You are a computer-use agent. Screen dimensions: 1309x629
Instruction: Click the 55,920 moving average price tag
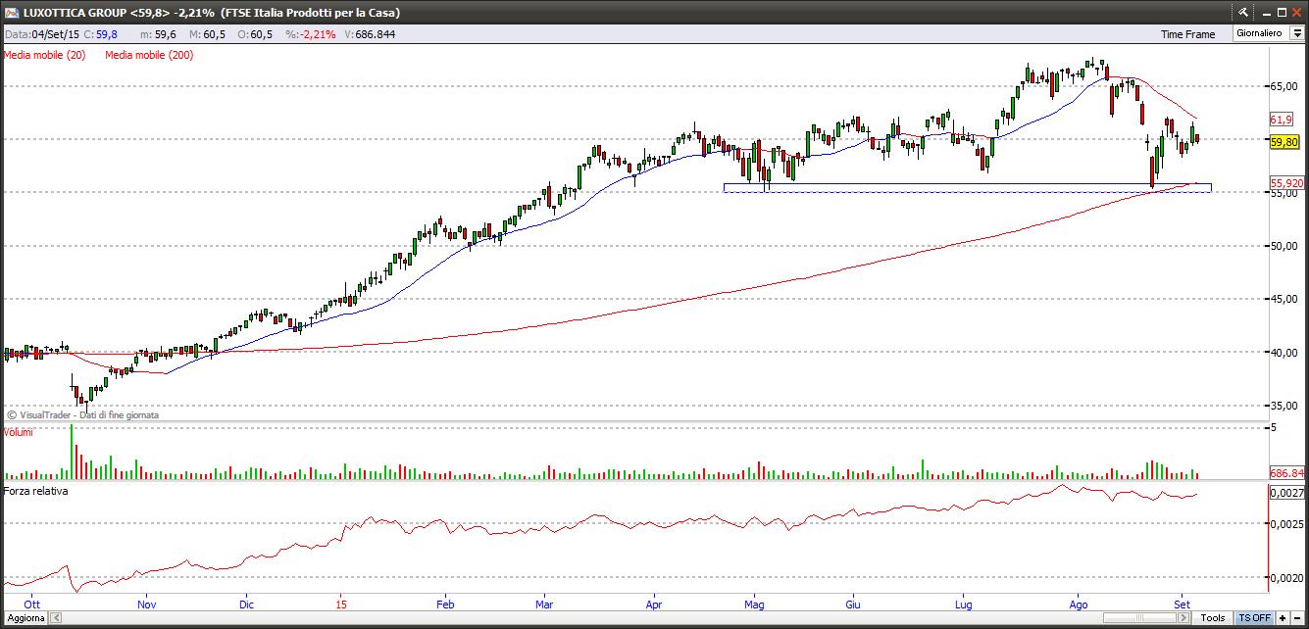point(1286,183)
